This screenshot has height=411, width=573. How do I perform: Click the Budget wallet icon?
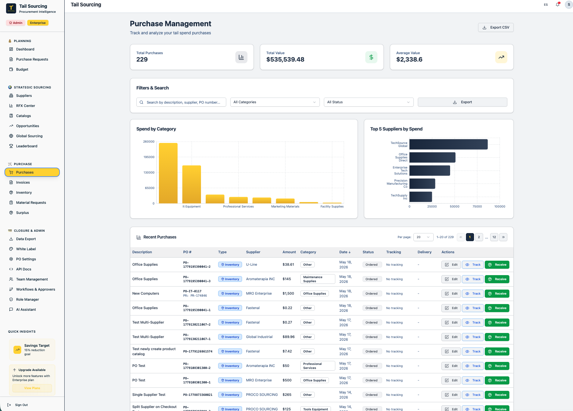click(11, 69)
